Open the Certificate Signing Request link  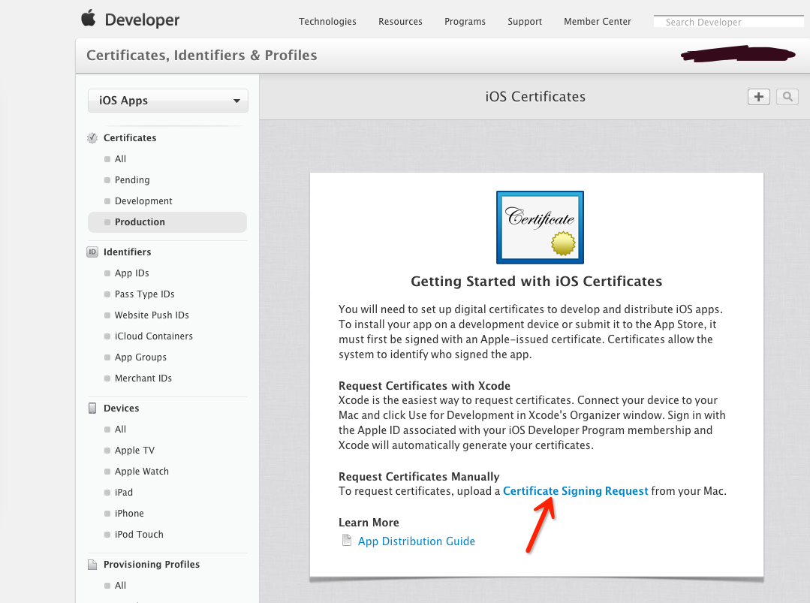(x=576, y=491)
